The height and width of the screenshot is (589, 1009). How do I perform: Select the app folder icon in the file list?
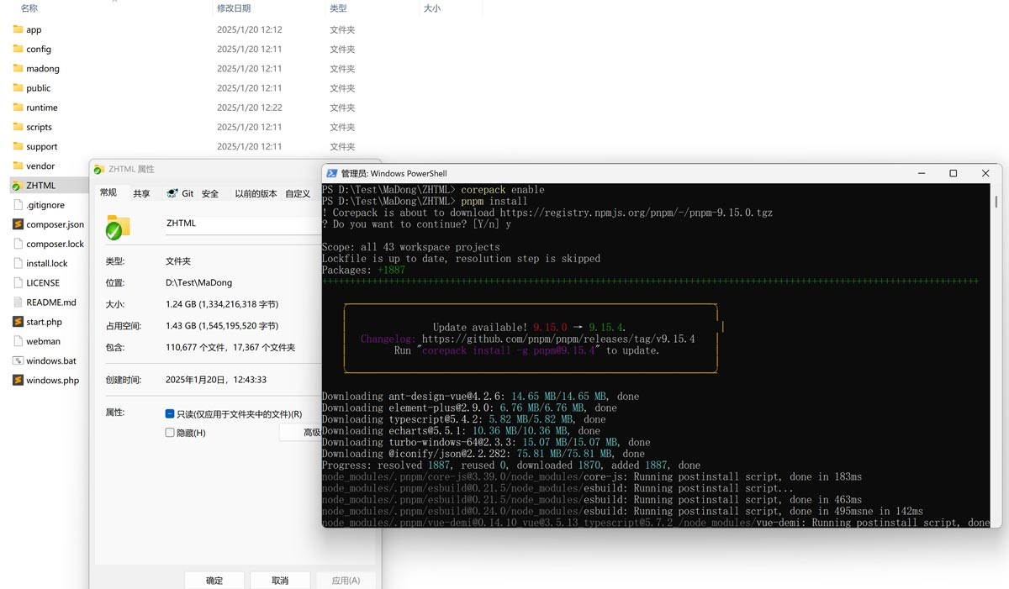[18, 29]
